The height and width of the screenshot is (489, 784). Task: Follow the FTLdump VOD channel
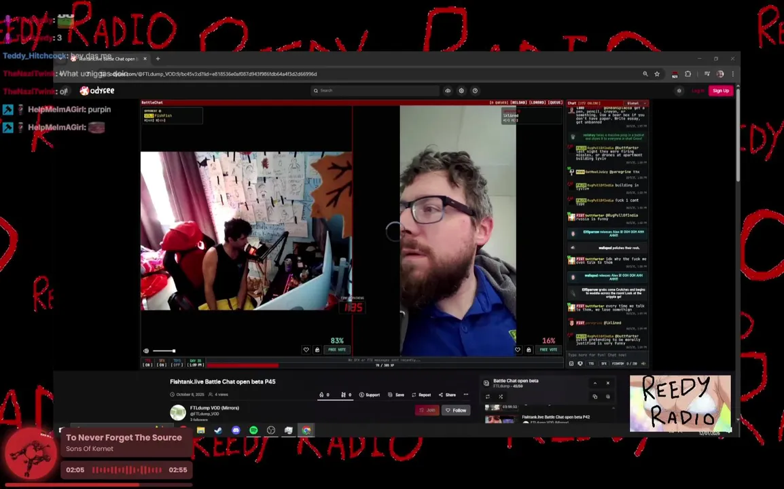(456, 410)
